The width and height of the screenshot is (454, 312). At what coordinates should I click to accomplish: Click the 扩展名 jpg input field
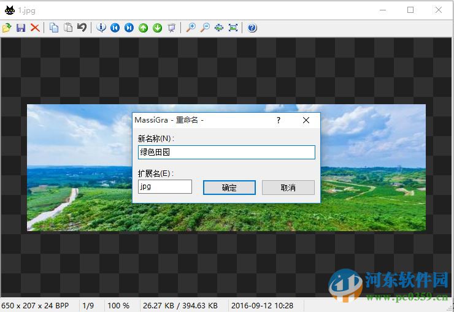click(165, 186)
